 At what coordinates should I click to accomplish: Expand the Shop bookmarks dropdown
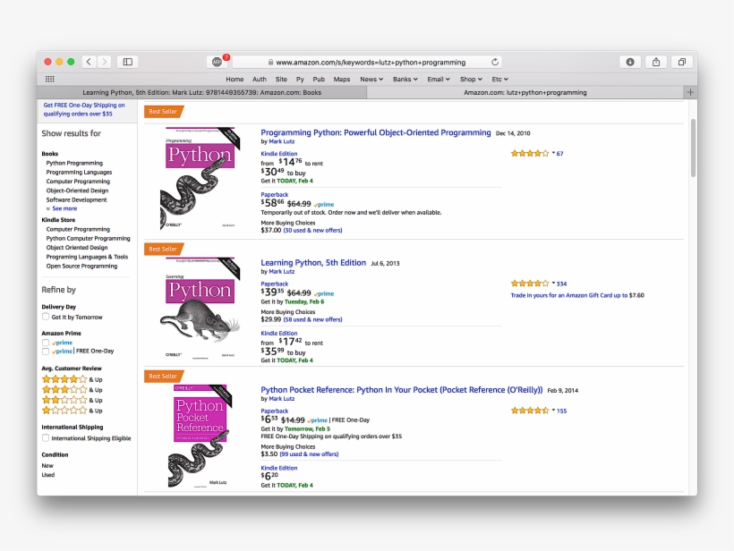[x=471, y=79]
